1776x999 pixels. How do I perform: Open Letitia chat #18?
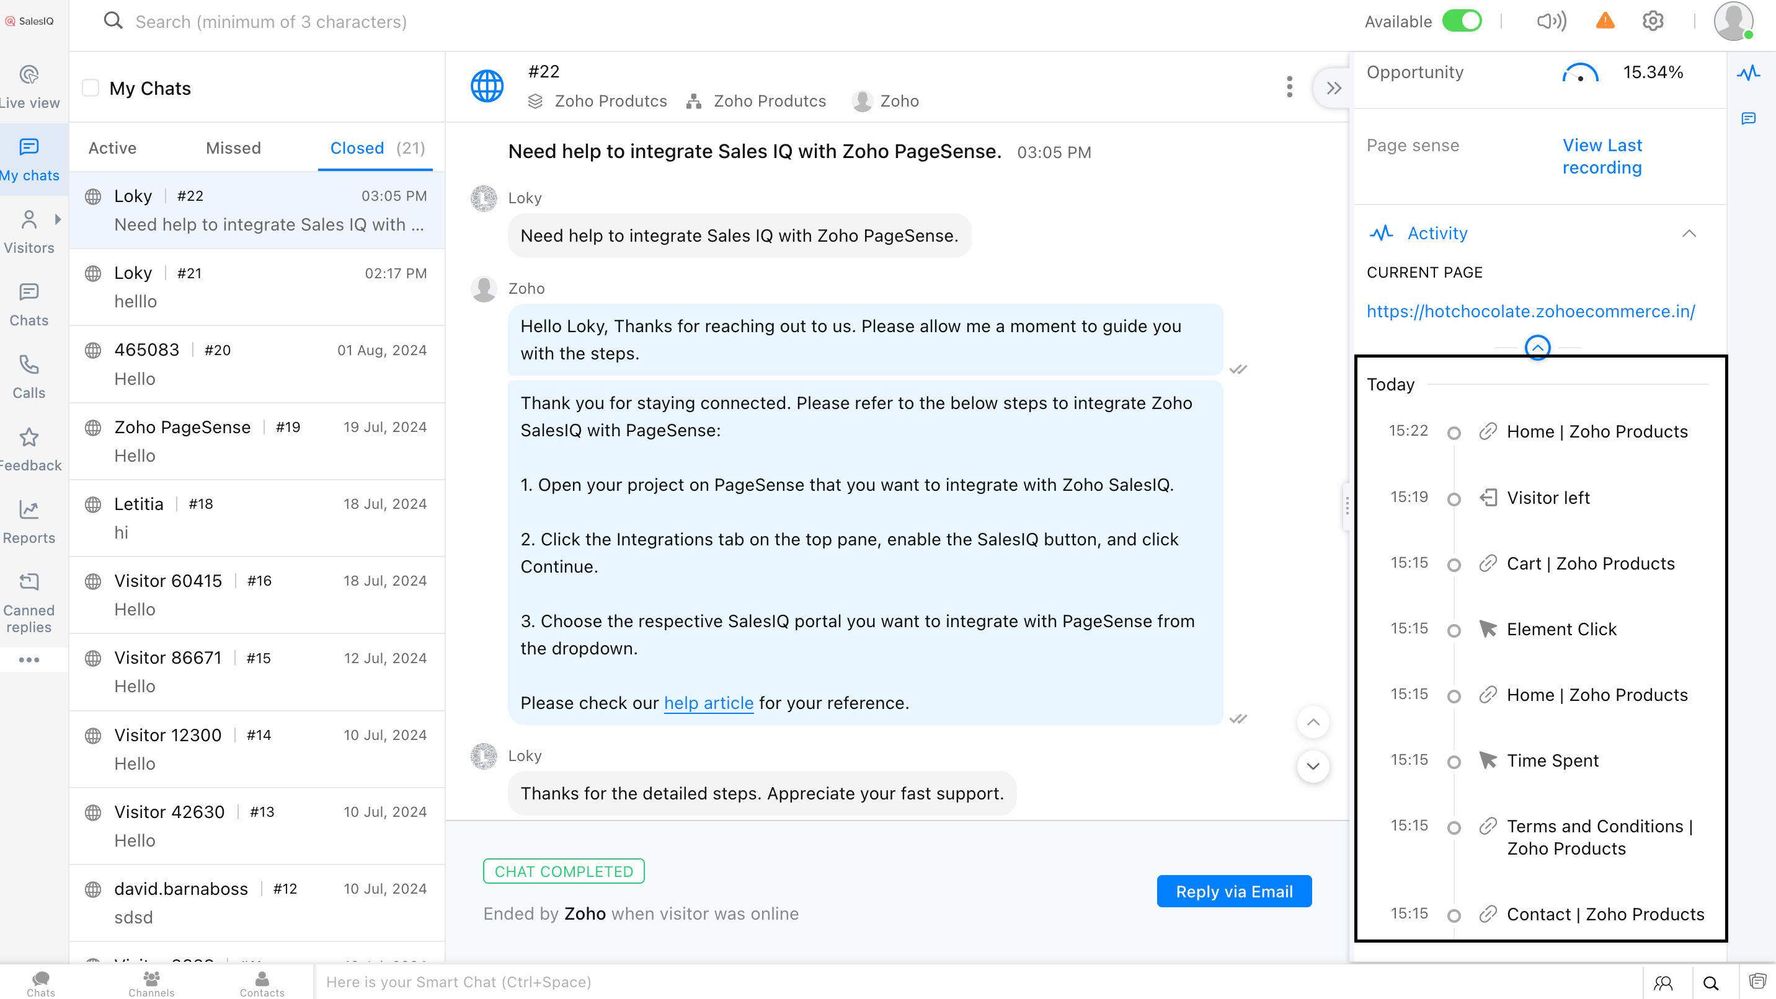tap(257, 518)
